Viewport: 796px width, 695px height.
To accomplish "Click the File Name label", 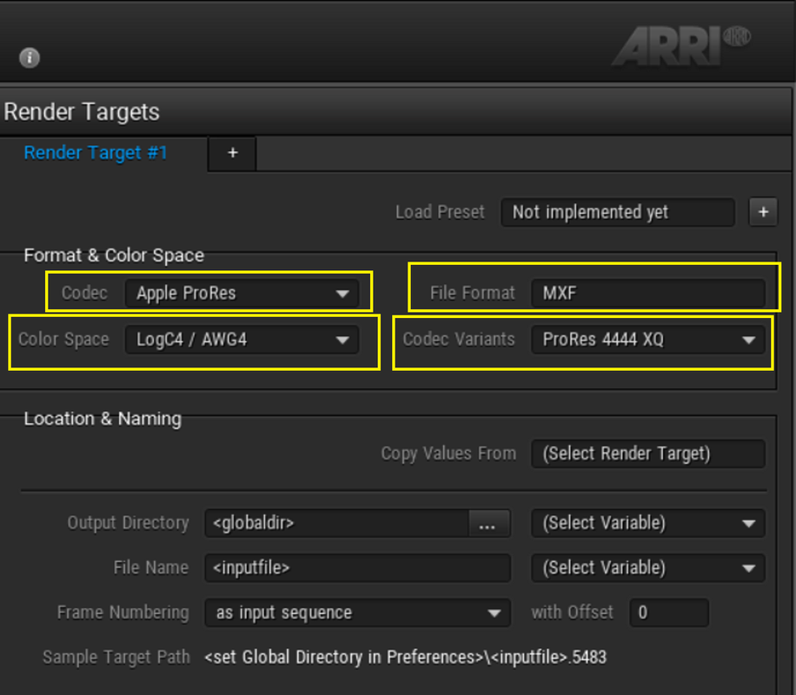I will tap(151, 567).
